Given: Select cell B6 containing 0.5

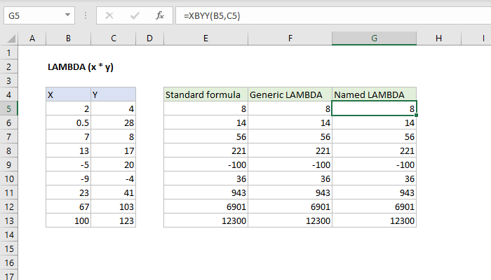Looking at the screenshot, I should (x=68, y=122).
